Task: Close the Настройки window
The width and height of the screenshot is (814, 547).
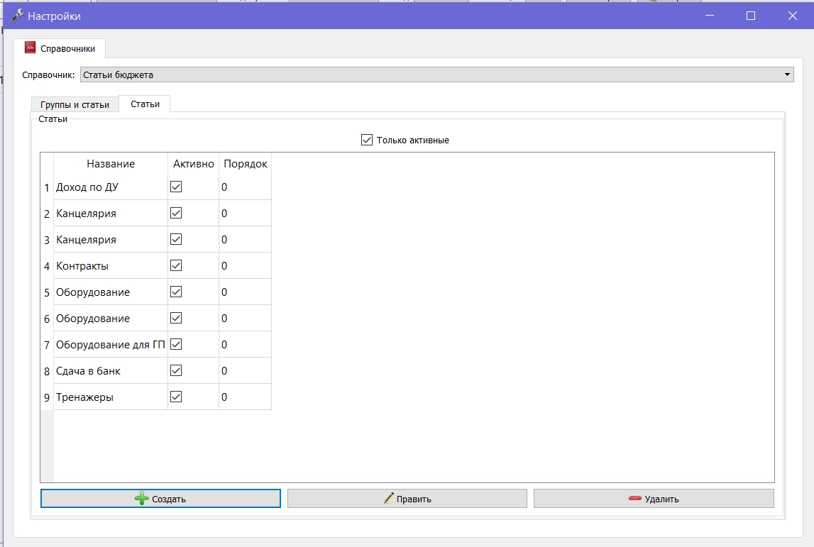Action: (x=792, y=16)
